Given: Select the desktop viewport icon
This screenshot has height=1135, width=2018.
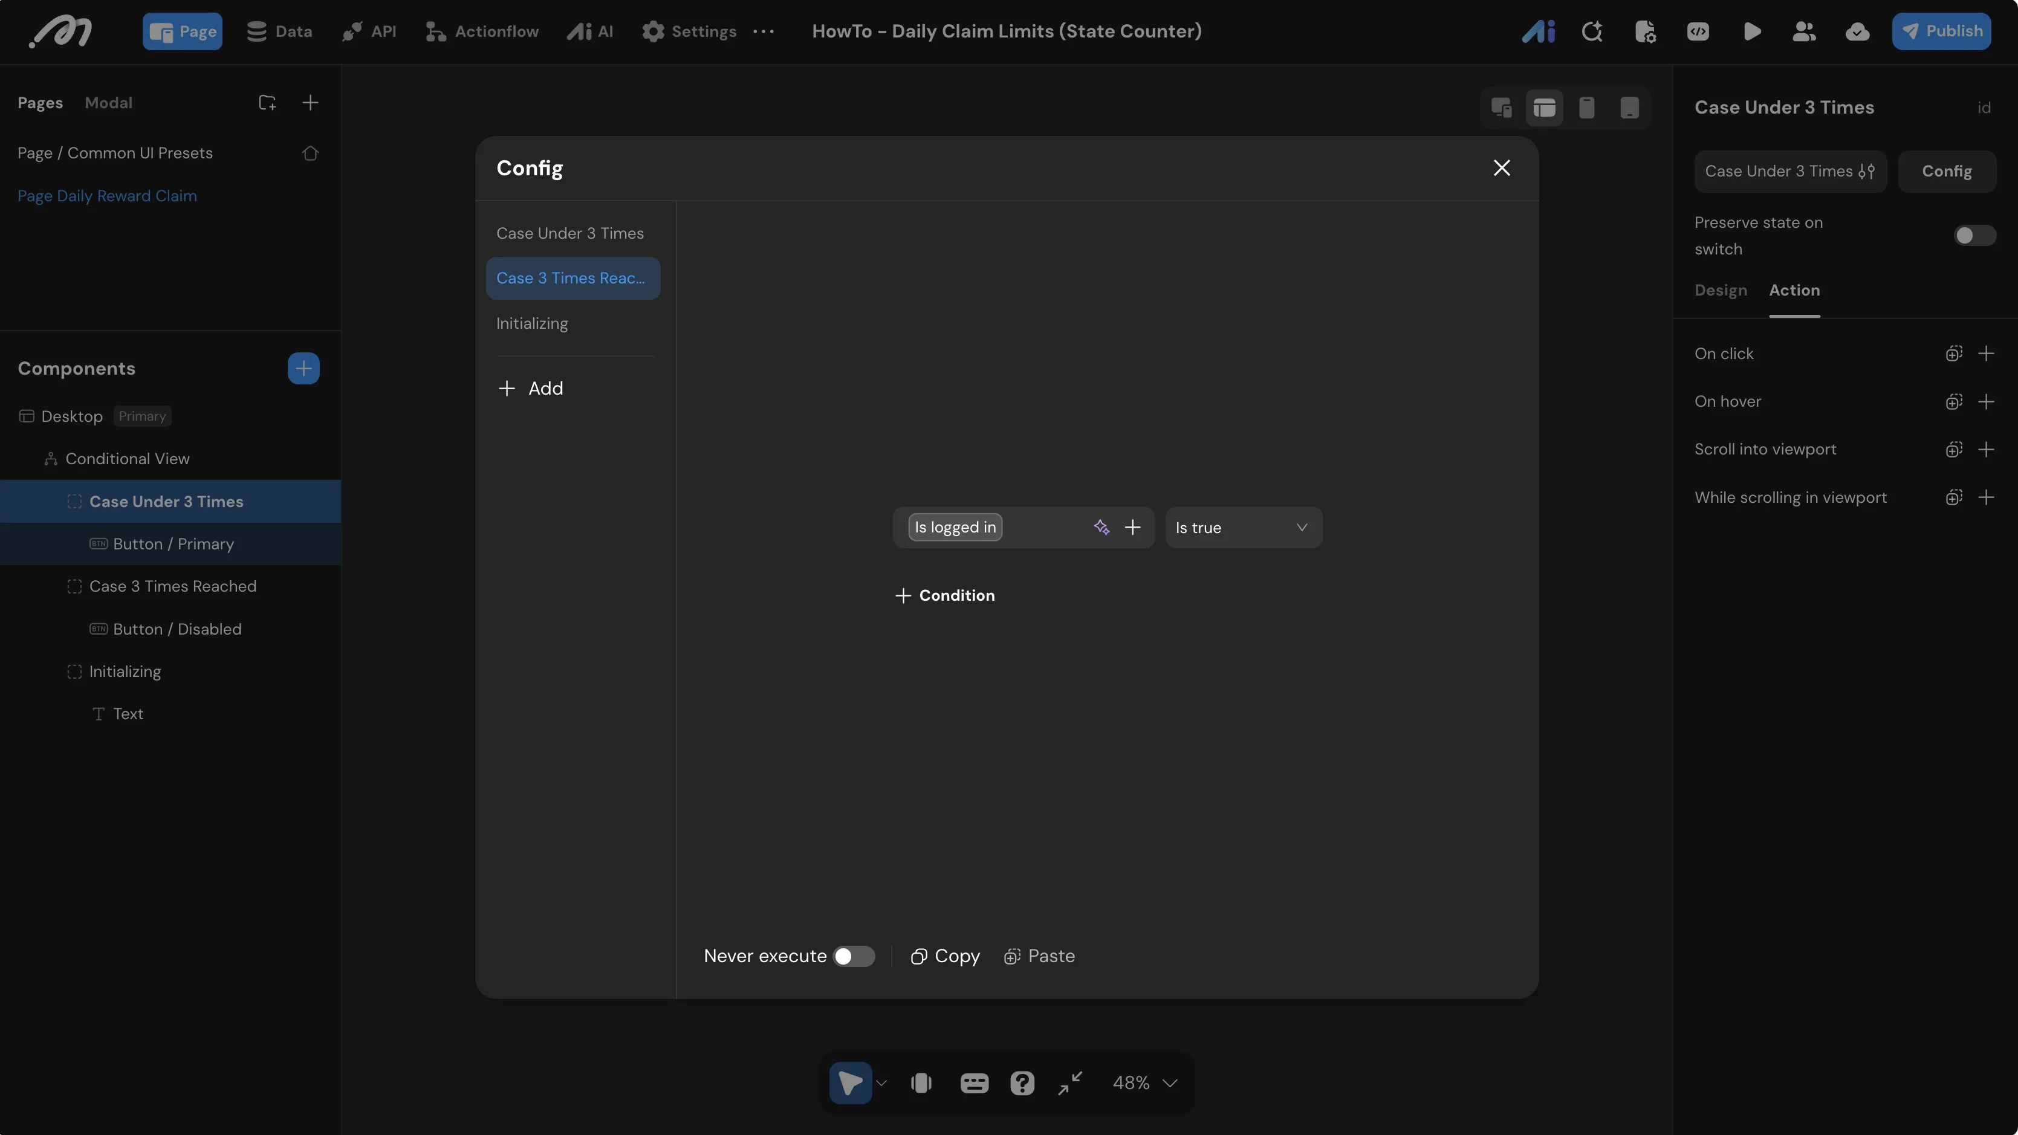Looking at the screenshot, I should pos(1544,108).
